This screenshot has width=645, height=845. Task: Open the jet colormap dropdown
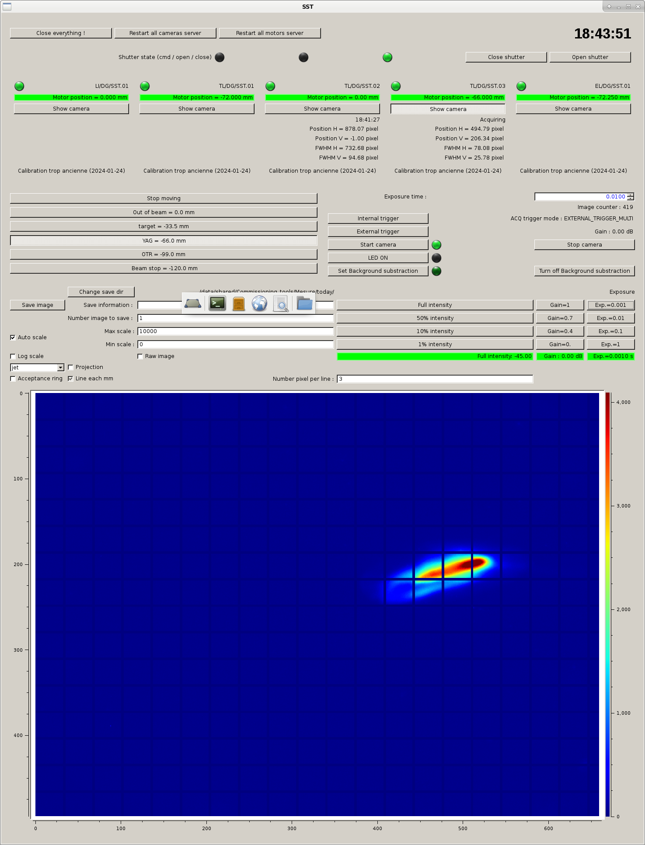pyautogui.click(x=60, y=368)
